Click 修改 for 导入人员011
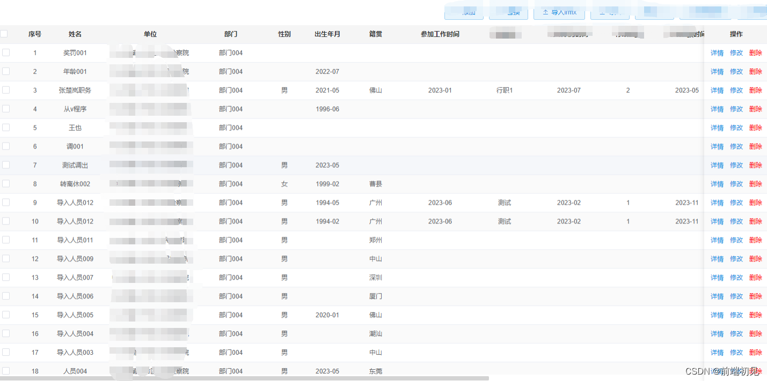The height and width of the screenshot is (381, 767). coord(736,241)
